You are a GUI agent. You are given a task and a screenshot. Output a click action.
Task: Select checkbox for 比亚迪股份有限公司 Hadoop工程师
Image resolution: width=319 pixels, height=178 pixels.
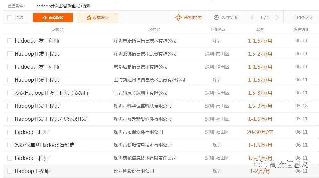point(10,171)
